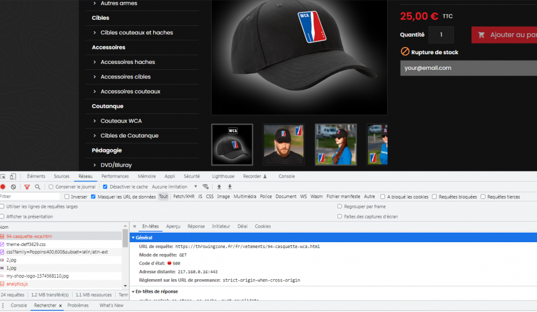Screen dimensions: 537x312
Task: Select the red-haired woman cap thumbnail
Action: tap(336, 144)
